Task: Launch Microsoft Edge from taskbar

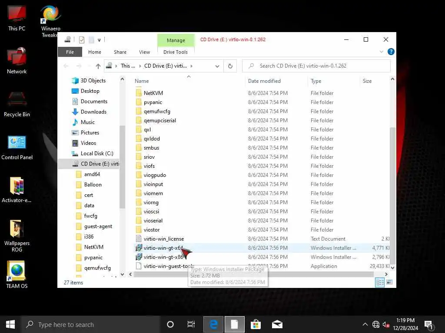Action: click(x=213, y=324)
